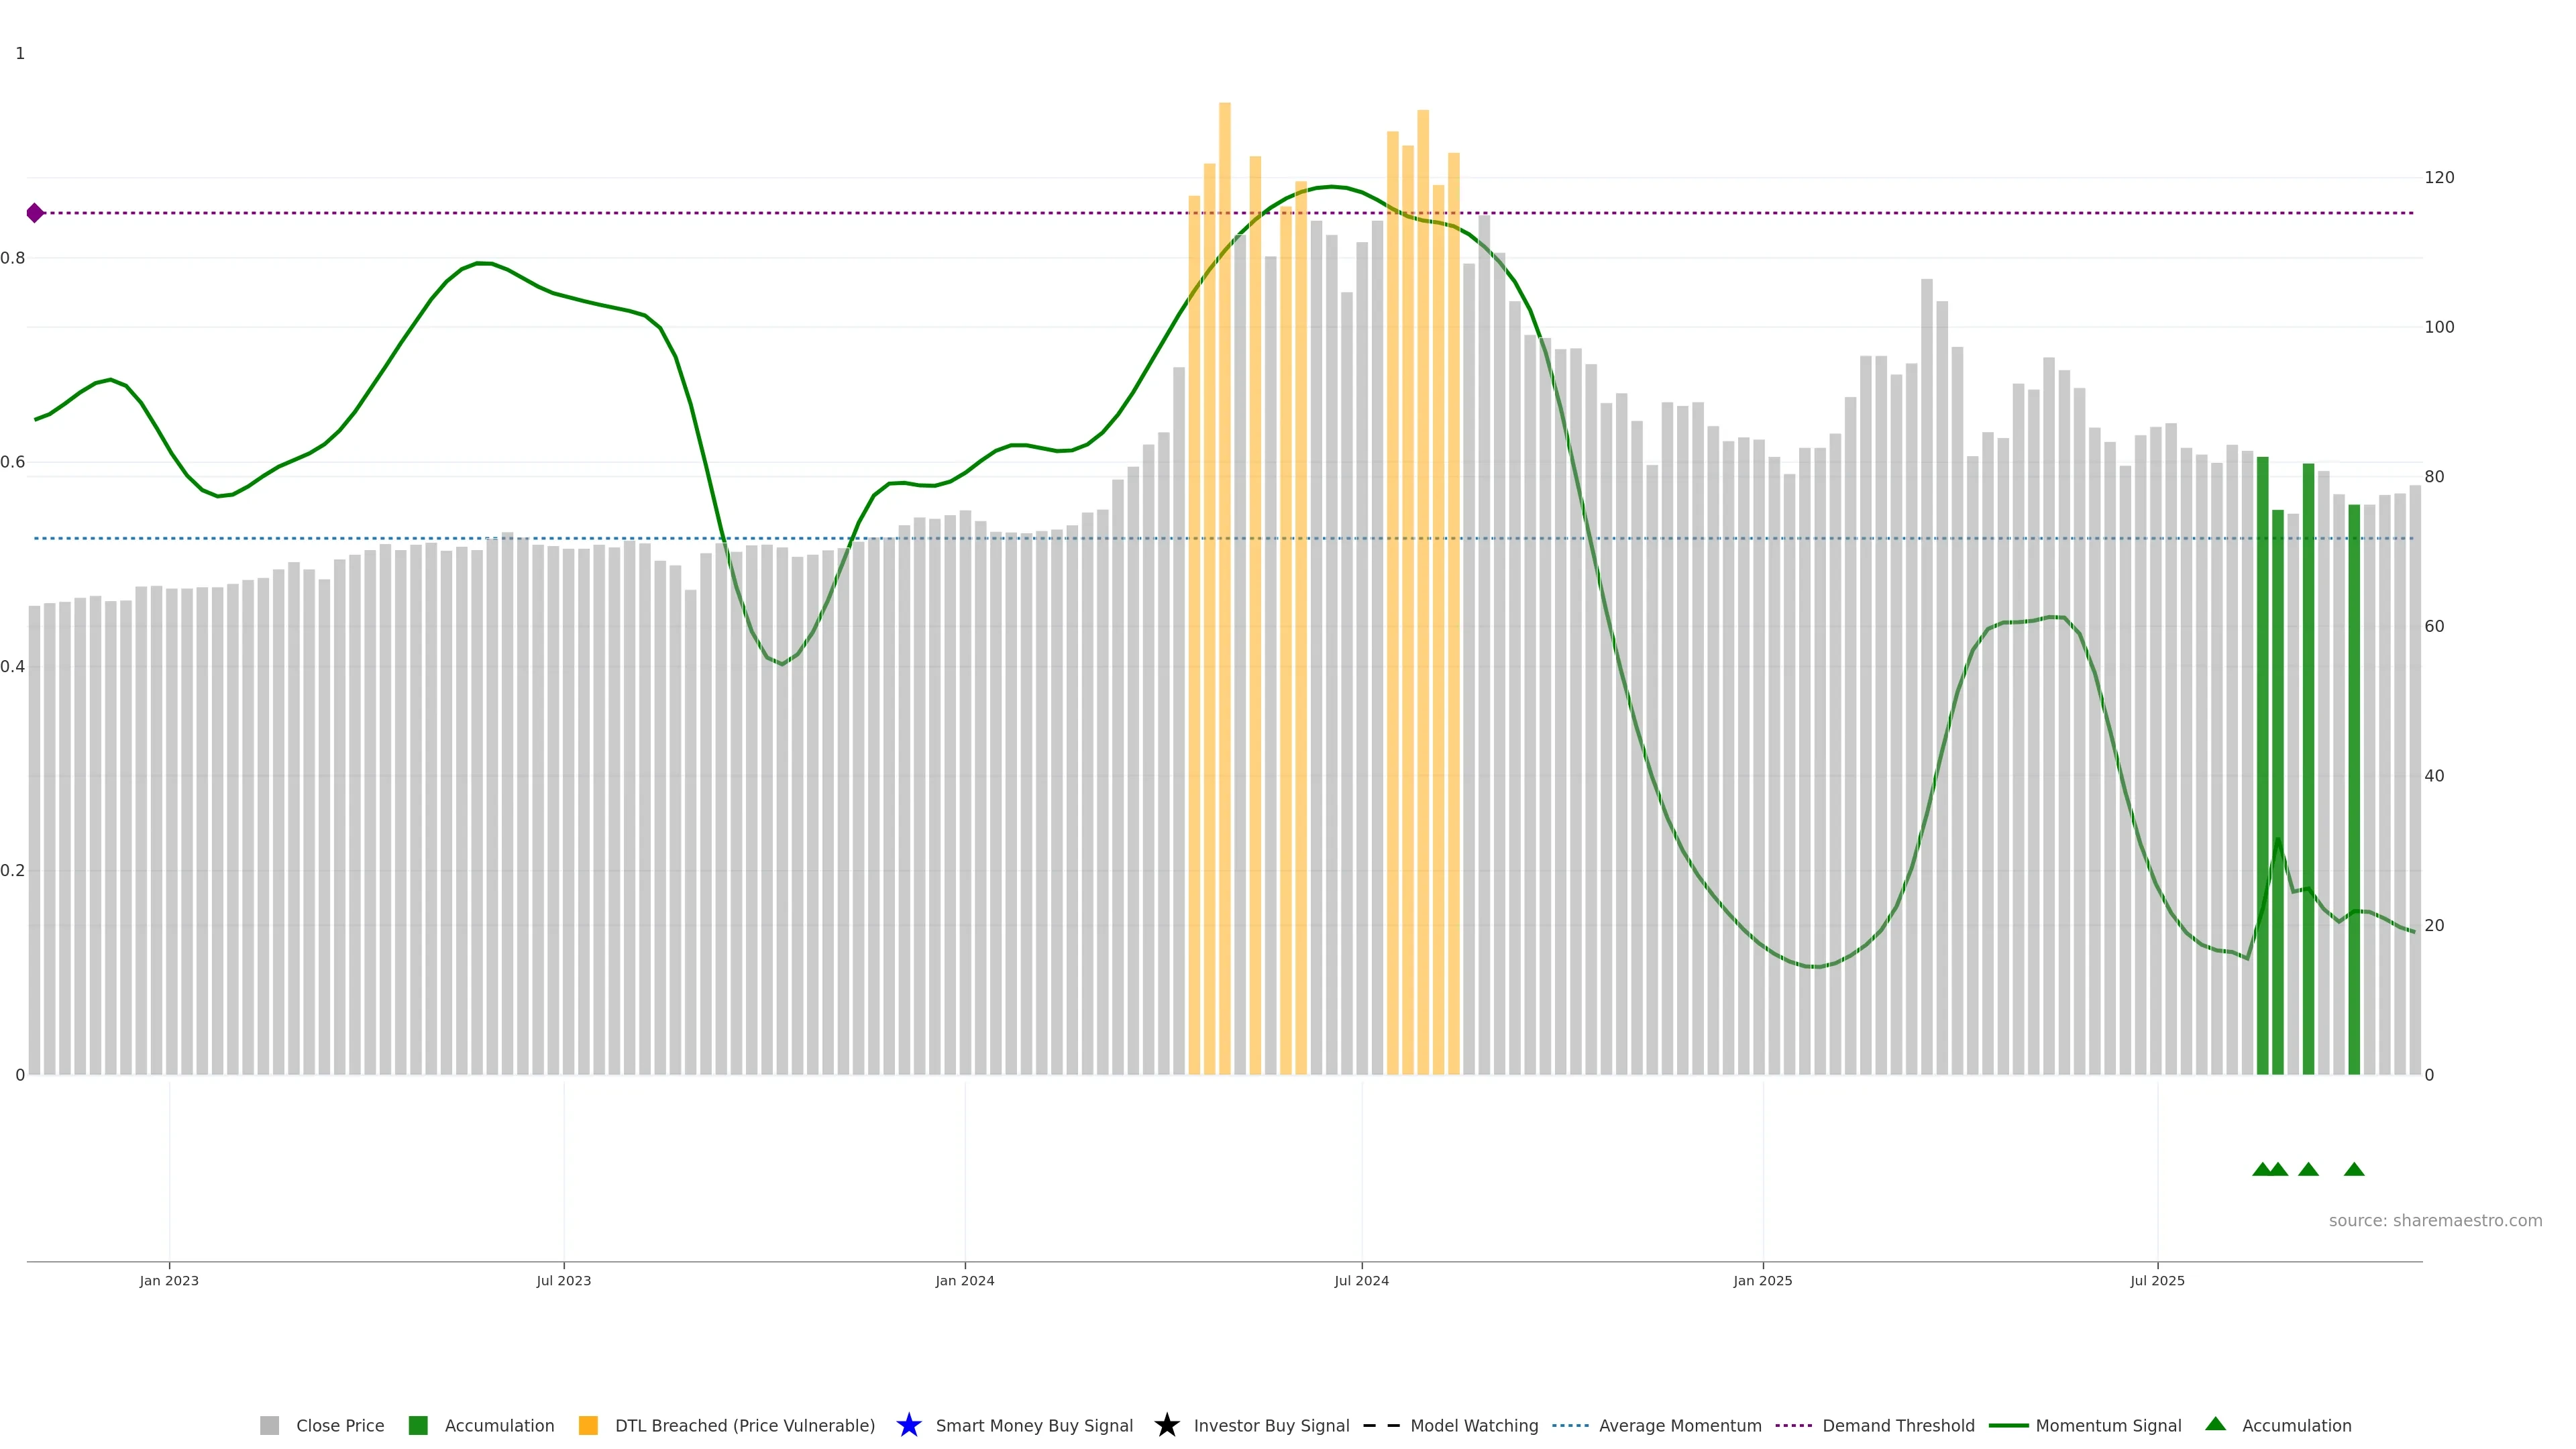Click the Jan 2024 axis label
The width and height of the screenshot is (2576, 1449).
pos(964,1281)
